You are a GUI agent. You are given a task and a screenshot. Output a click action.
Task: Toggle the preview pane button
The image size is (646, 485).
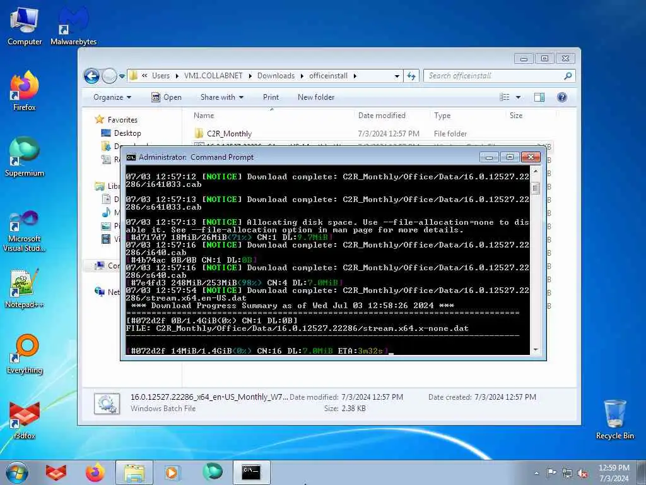click(539, 97)
